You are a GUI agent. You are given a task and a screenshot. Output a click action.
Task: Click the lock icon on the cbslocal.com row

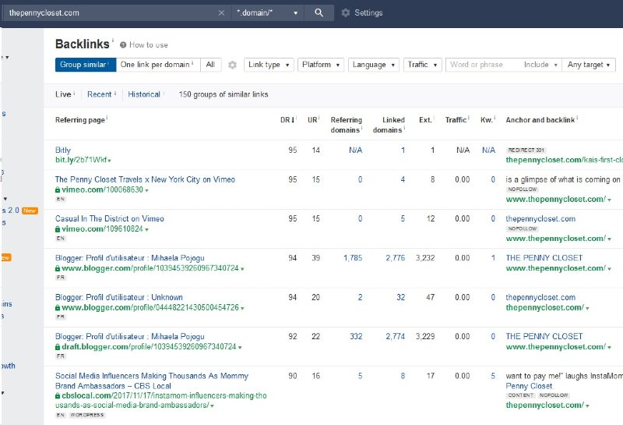click(58, 395)
